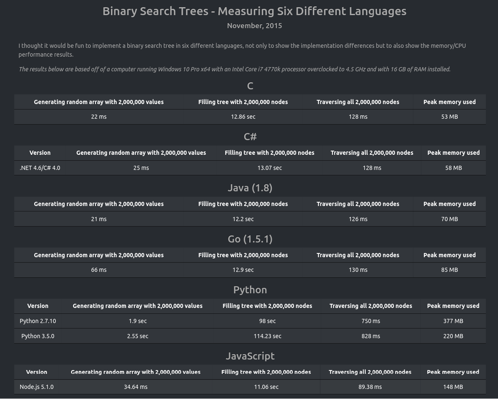
Task: Click the Python 3.5.0 row label
Action: point(38,336)
